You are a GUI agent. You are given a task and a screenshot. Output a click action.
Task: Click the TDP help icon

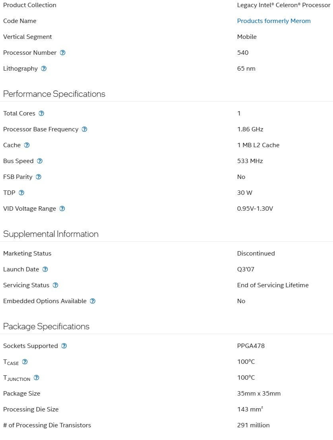21,193
